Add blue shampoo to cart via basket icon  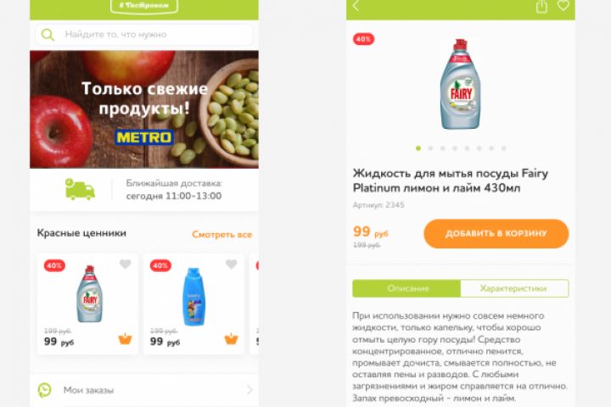(x=231, y=339)
